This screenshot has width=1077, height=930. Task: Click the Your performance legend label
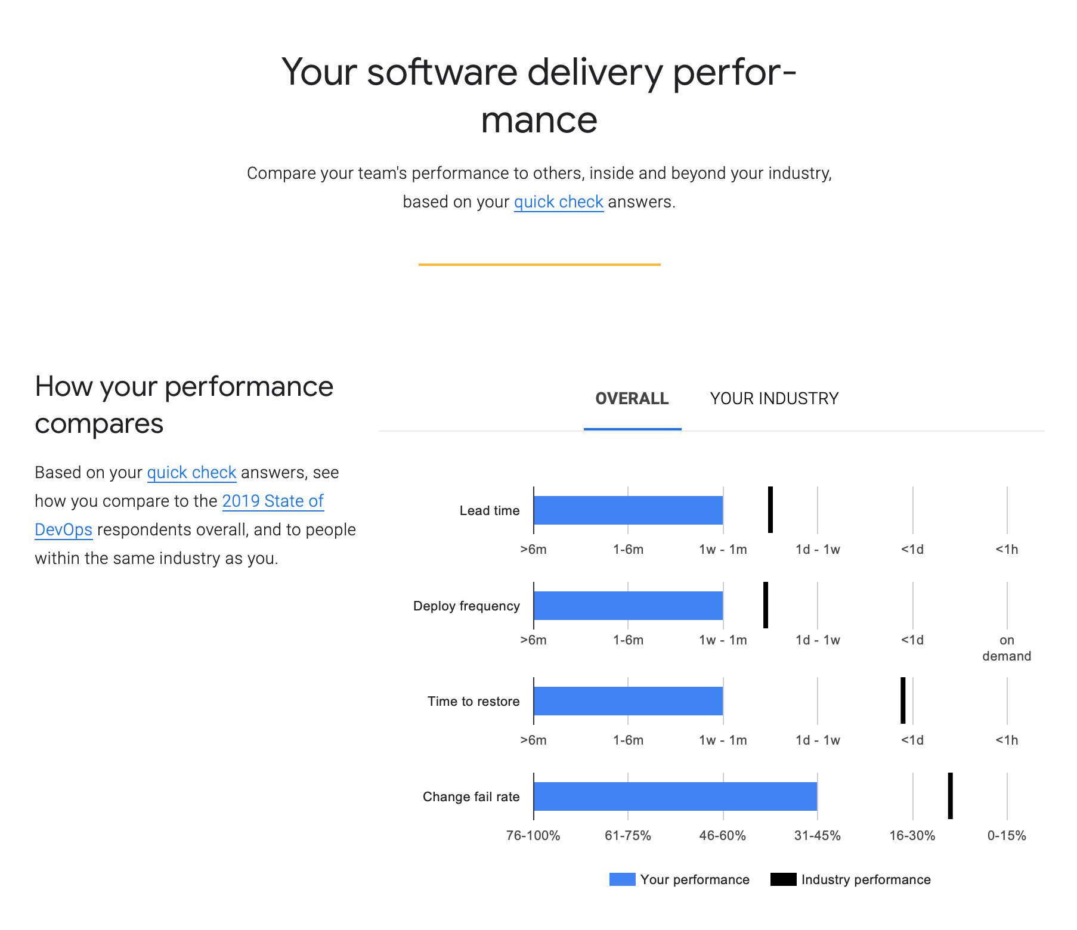pos(695,880)
